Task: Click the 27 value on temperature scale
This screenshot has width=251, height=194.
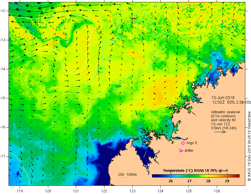Action: coord(189,181)
